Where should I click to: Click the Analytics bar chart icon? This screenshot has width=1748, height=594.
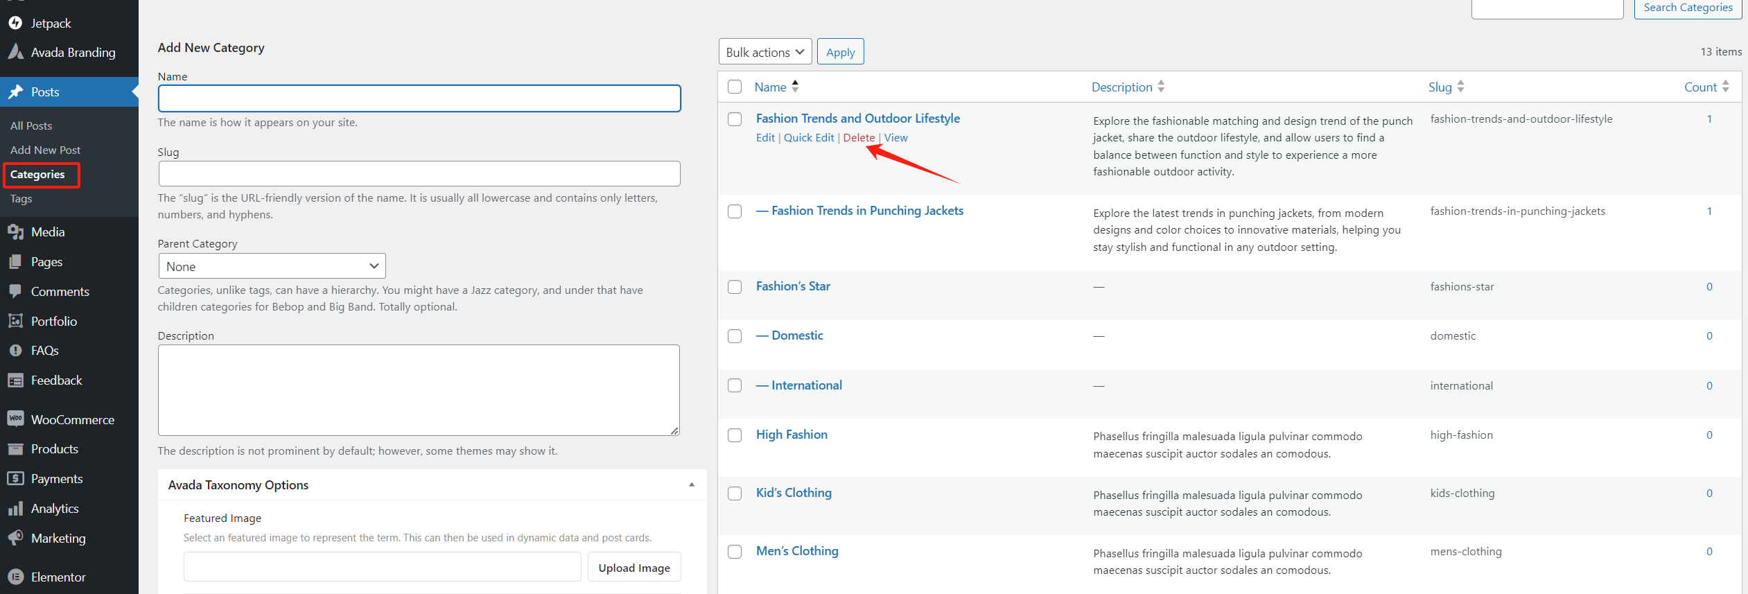pos(15,509)
